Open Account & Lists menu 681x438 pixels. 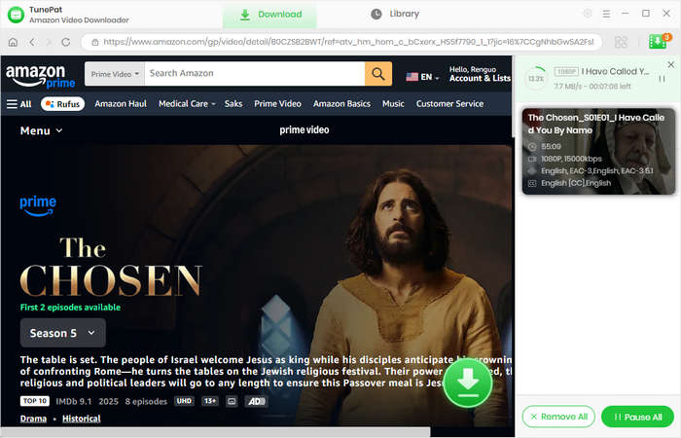[480, 74]
